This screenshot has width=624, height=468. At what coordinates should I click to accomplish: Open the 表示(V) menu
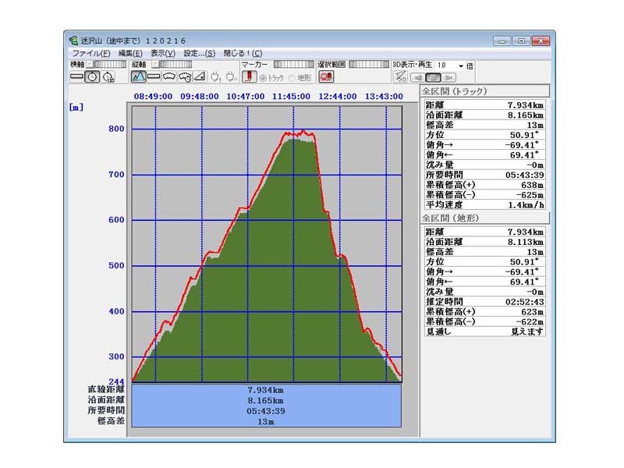pyautogui.click(x=163, y=53)
